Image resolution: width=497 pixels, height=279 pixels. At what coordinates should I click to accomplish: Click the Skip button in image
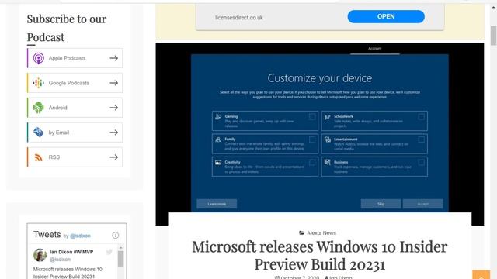[x=381, y=204]
